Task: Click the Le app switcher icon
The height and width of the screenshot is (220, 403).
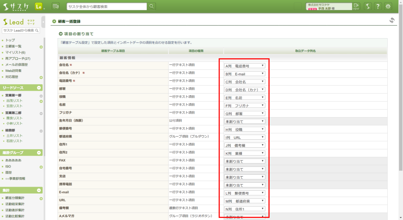Action: 39,6
